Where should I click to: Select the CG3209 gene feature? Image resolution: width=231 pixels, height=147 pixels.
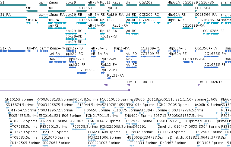coord(150,5)
